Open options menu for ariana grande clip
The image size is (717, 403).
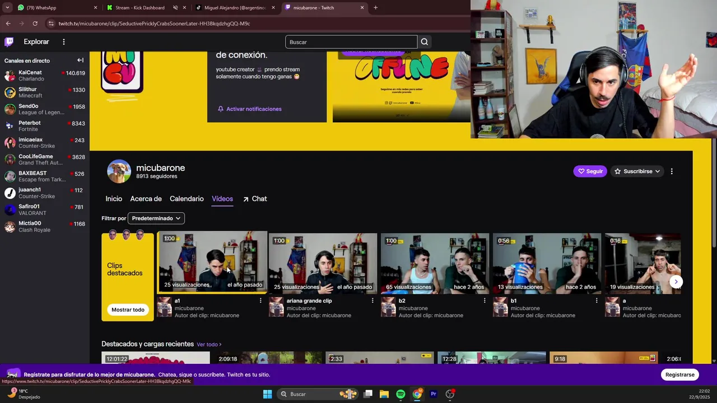[x=373, y=301]
